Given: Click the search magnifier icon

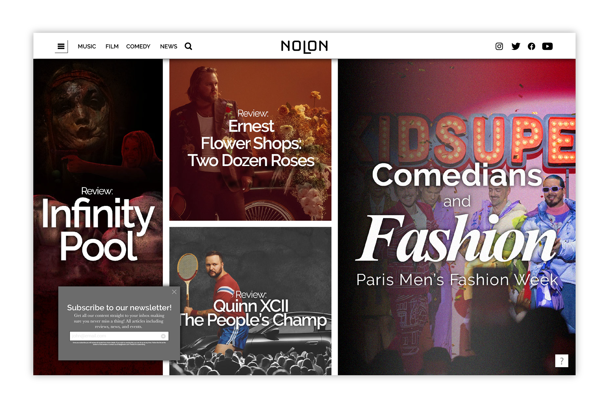Looking at the screenshot, I should tap(188, 47).
